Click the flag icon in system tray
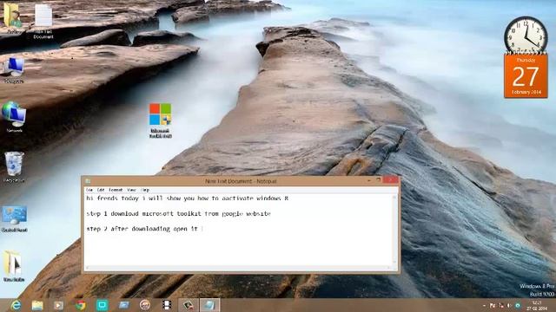This screenshot has height=312, width=556. tap(493, 305)
